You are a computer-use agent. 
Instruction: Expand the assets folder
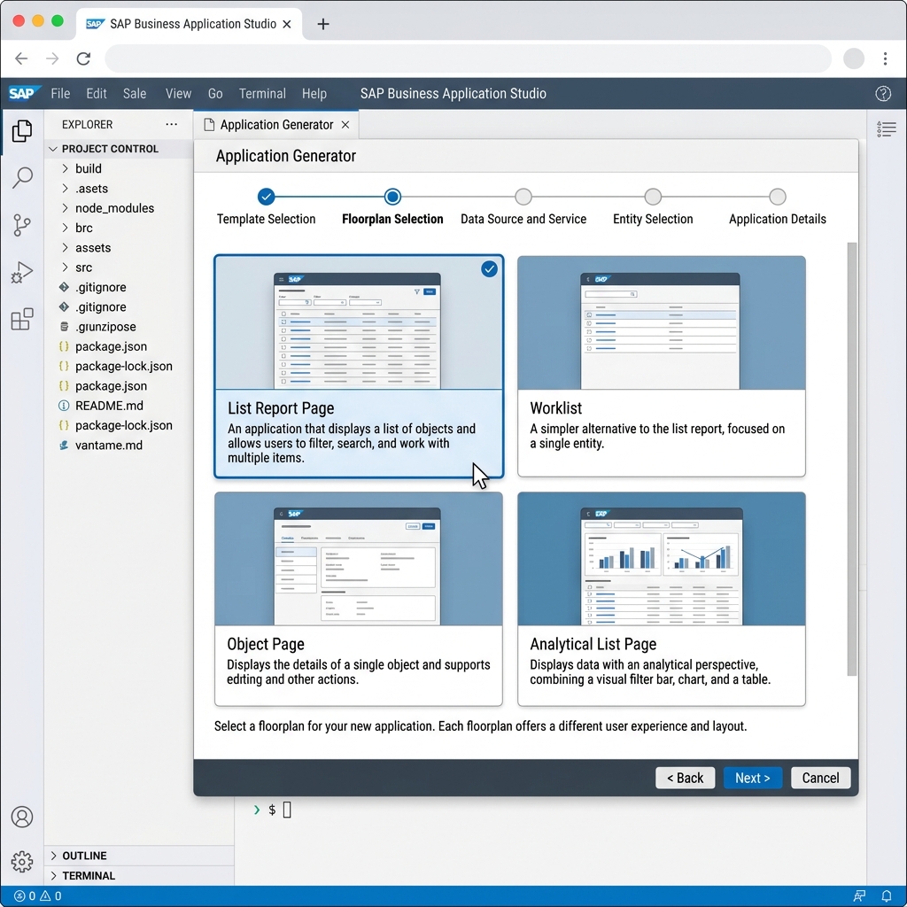click(x=65, y=248)
